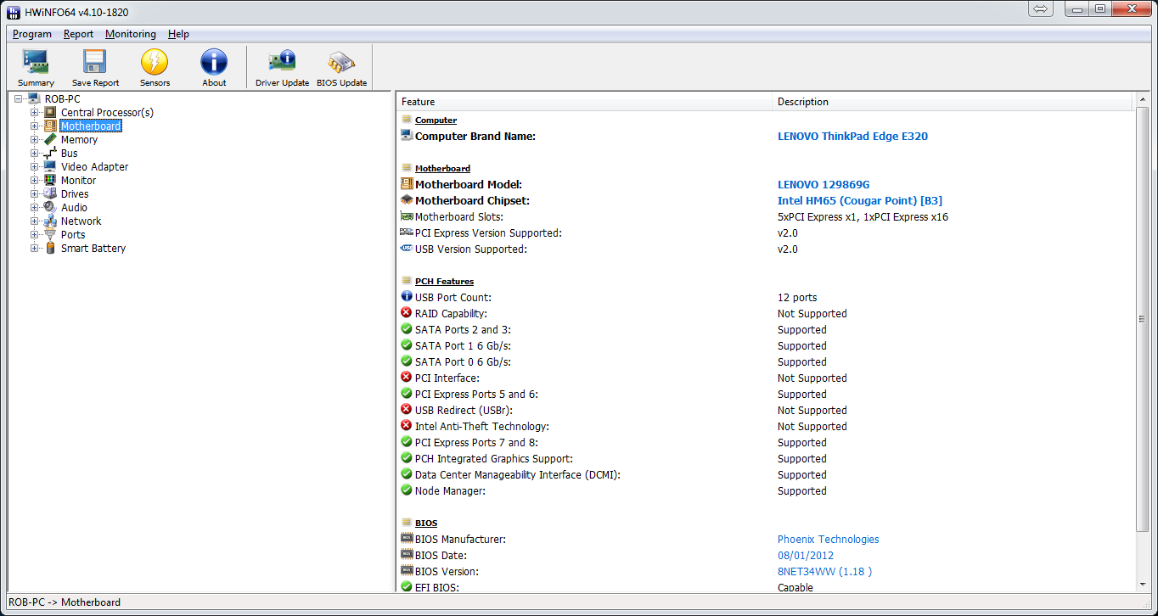The image size is (1158, 616).
Task: Click the Smart Battery icon
Action: click(50, 248)
